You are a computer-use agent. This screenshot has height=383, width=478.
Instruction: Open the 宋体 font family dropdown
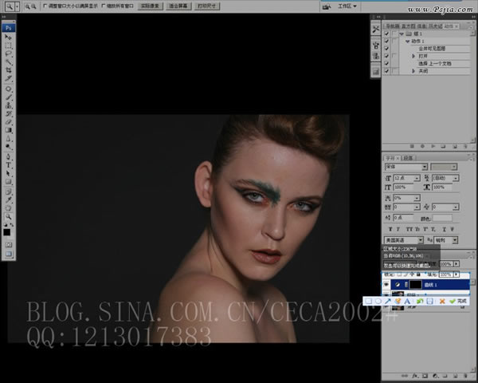[x=425, y=167]
